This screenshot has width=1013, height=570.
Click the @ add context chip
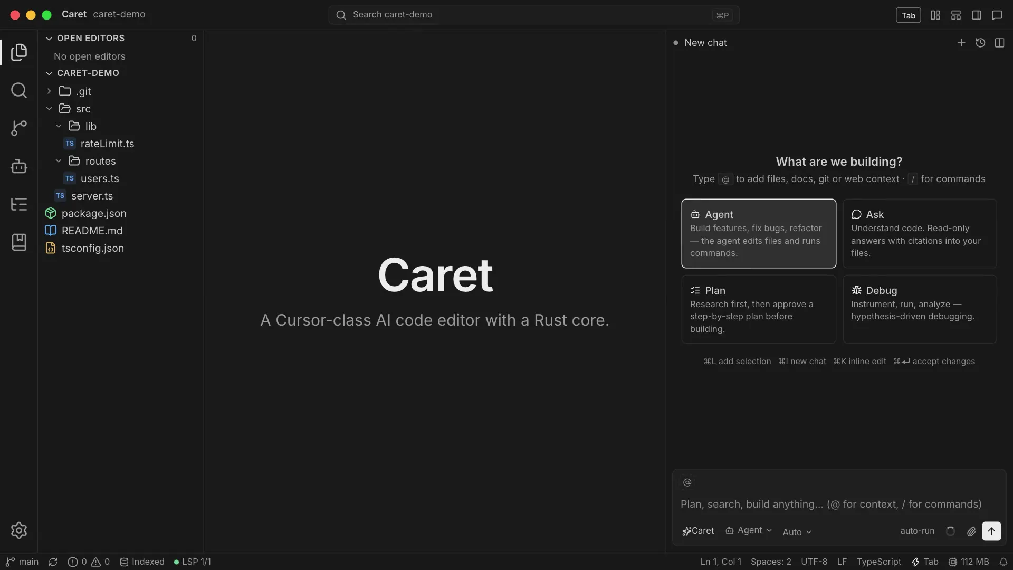coord(687,482)
